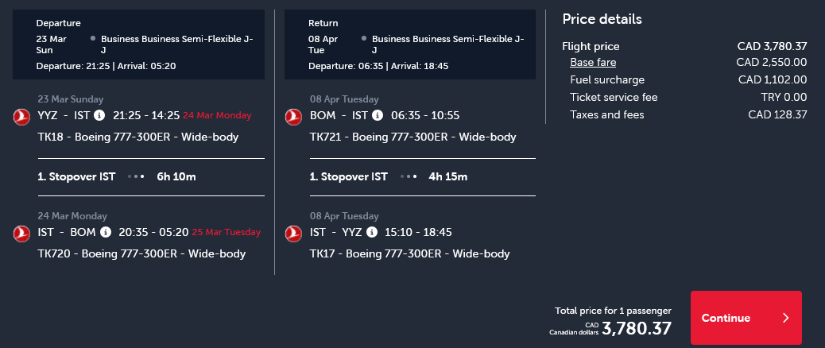Screen dimensions: 825x348
Task: Click the 6h 10m stopover IST row
Action: click(x=151, y=176)
